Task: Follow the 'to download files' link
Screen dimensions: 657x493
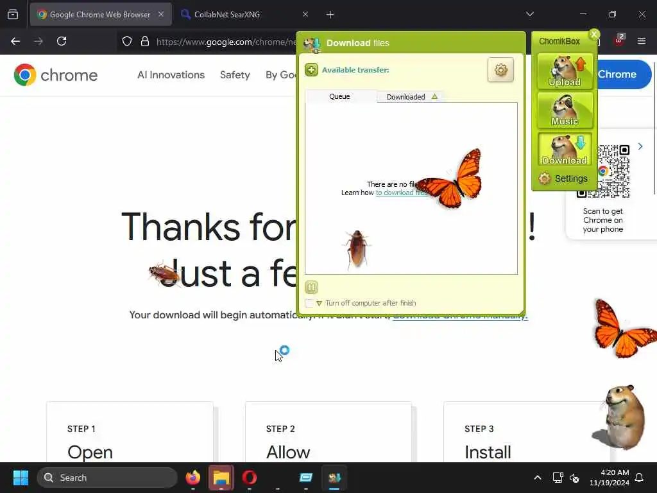Action: 402,193
